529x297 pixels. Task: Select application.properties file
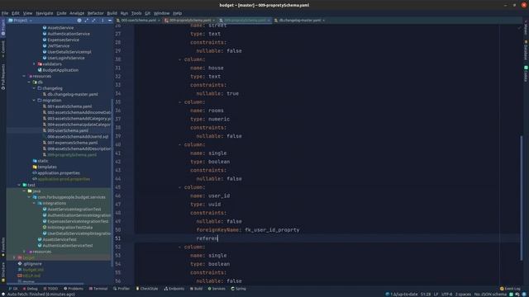pos(59,173)
